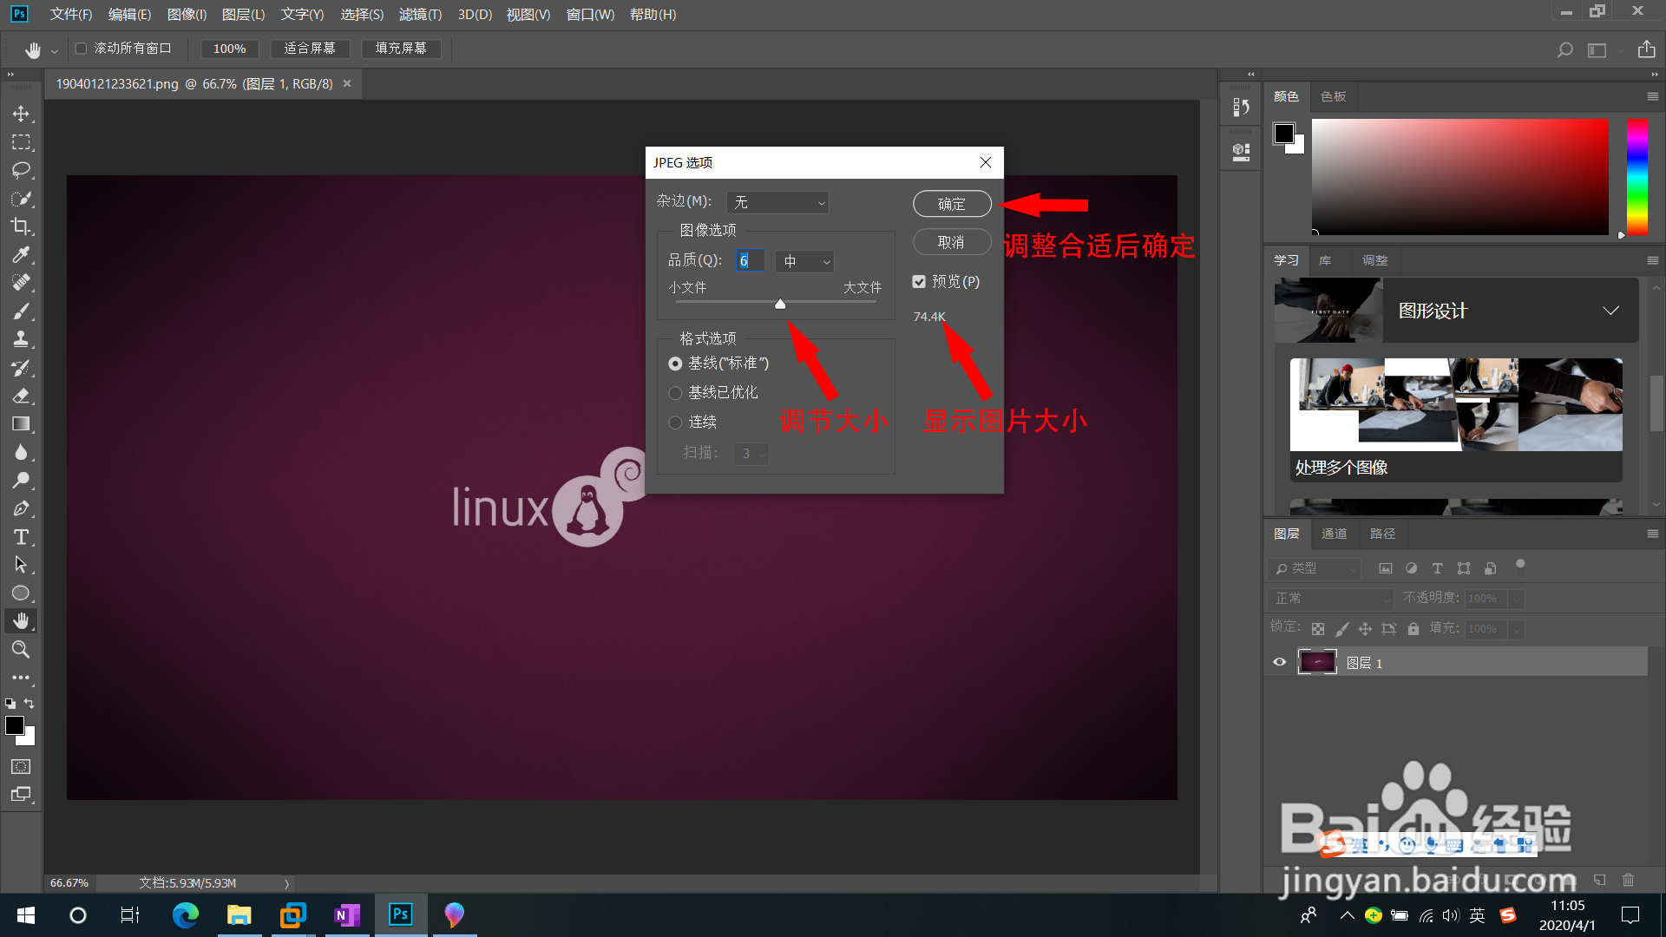Open File Explorer from the taskbar
The width and height of the screenshot is (1666, 937).
click(x=239, y=915)
